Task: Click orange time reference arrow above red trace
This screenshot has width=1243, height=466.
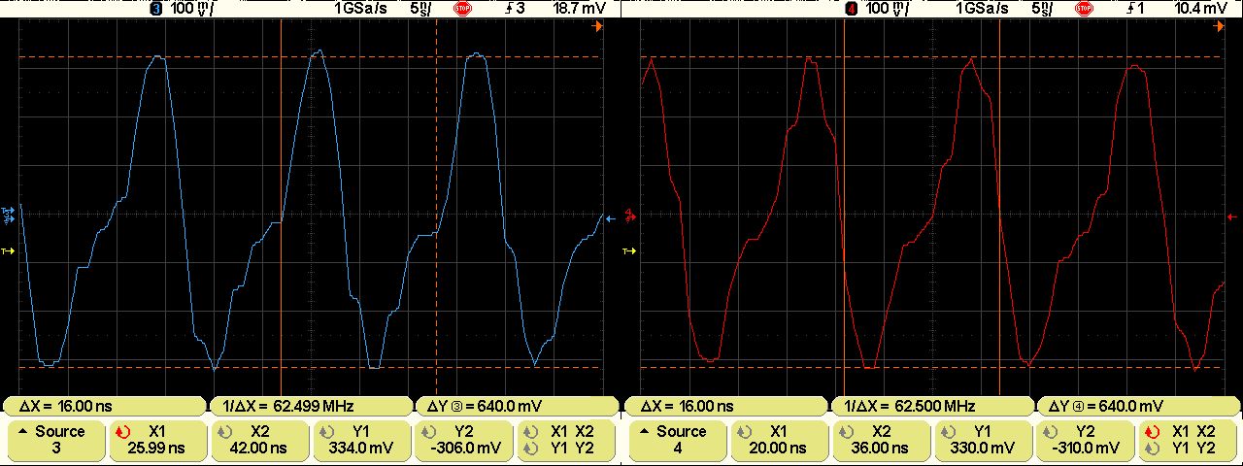Action: tap(1219, 26)
